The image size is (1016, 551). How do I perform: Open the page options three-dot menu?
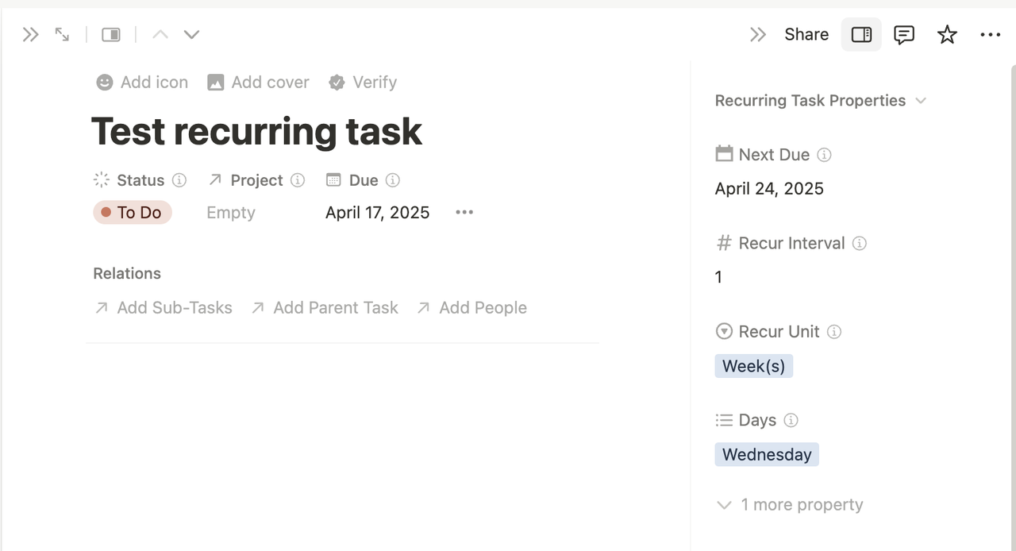990,34
